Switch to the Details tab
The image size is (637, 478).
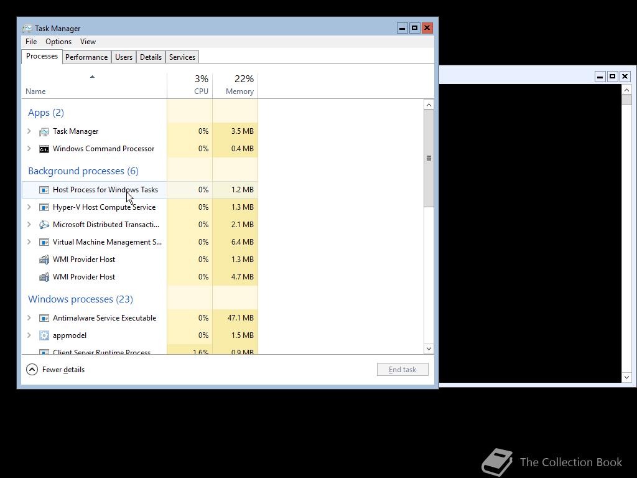(x=151, y=57)
